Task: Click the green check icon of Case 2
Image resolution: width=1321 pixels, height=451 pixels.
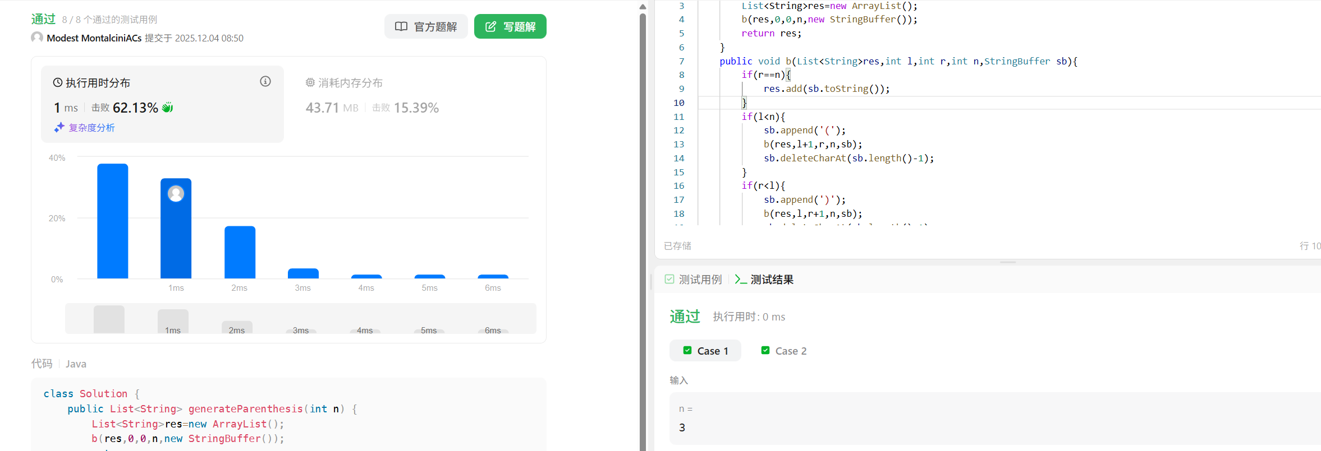Action: 765,350
